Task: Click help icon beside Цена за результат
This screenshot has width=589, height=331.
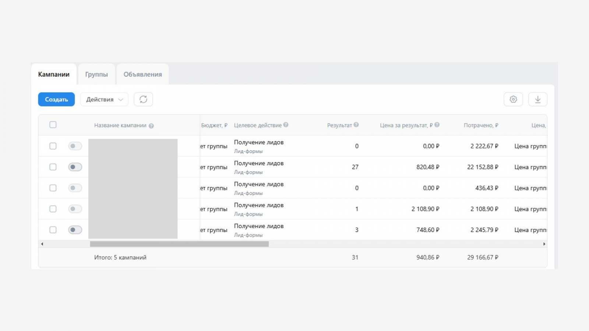Action: point(437,125)
